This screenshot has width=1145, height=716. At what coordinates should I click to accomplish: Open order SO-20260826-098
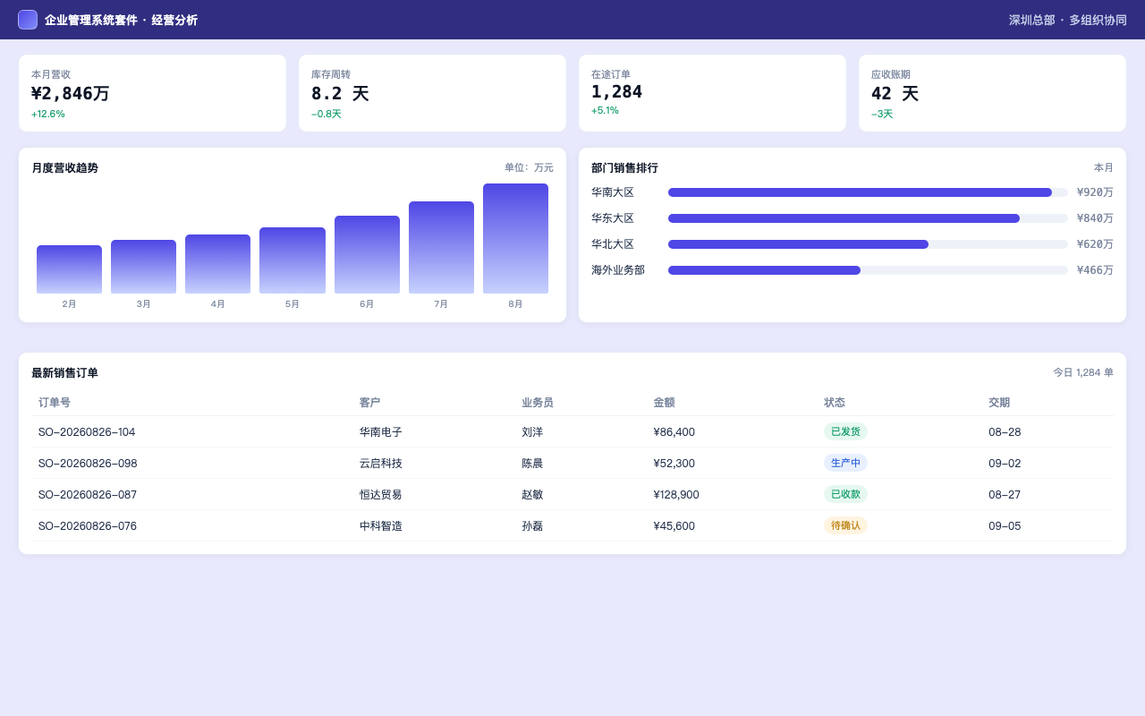(88, 463)
